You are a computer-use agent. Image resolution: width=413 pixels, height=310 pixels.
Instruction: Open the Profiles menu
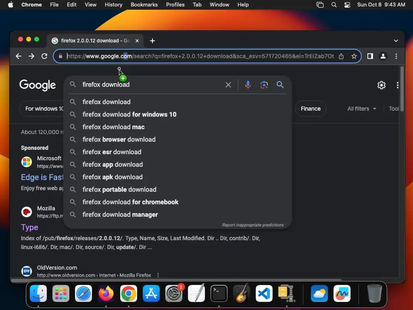click(x=175, y=4)
